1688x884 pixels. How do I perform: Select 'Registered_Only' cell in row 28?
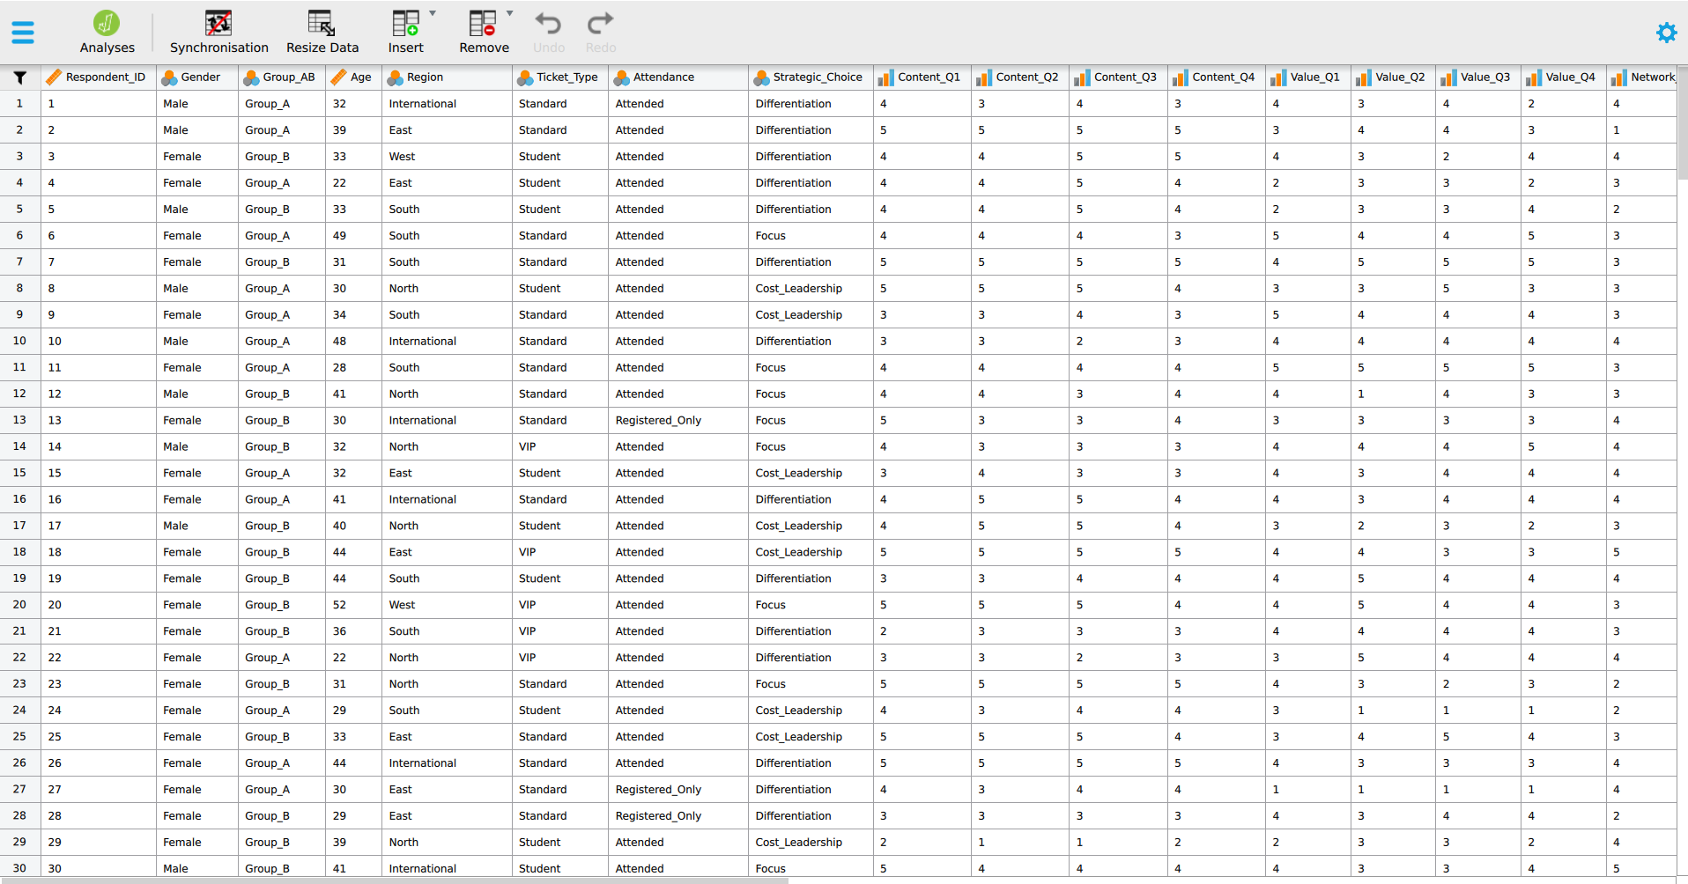pos(678,816)
